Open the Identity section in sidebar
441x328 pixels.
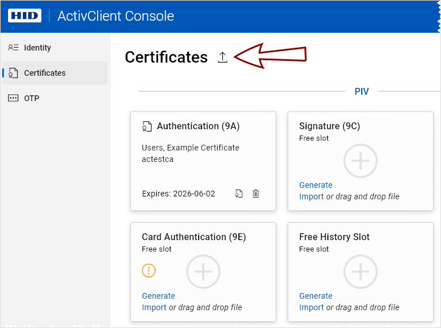(x=38, y=48)
